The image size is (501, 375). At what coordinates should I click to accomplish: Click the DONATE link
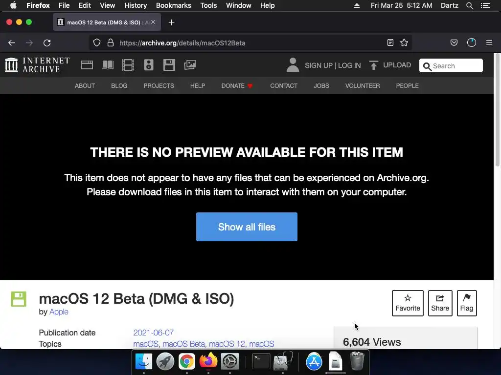[237, 86]
